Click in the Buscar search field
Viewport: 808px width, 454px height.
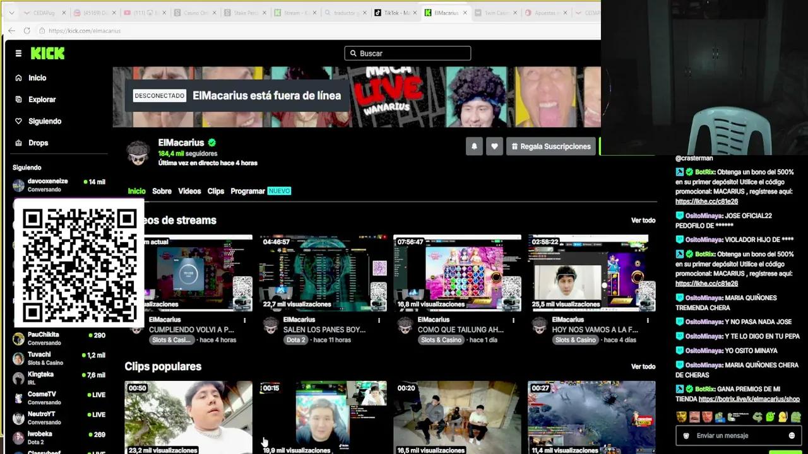pyautogui.click(x=408, y=54)
